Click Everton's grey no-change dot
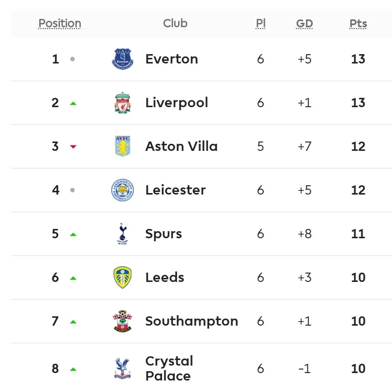 pos(72,59)
